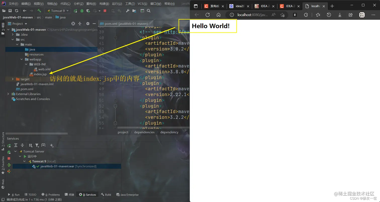Click the locate target crosshair icon in Project panel
Screen dimensions: 380x202
[73, 23]
